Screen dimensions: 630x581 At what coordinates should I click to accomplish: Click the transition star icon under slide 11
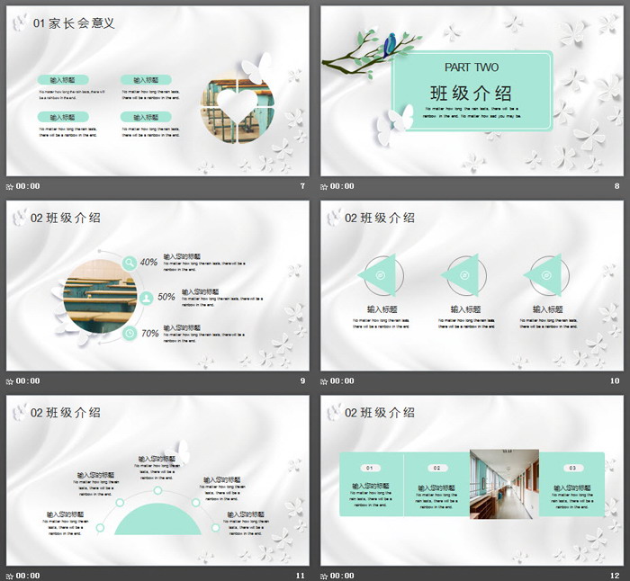[x=10, y=575]
